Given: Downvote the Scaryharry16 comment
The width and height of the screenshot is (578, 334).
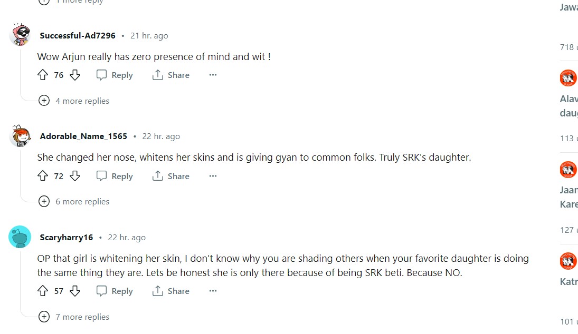Looking at the screenshot, I should (75, 291).
